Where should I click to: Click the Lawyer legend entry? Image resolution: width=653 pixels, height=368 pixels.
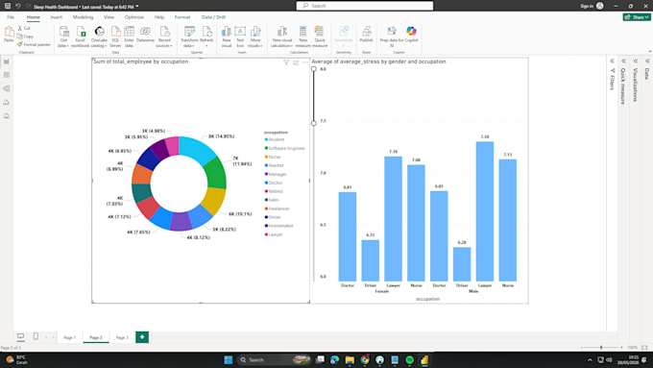point(274,234)
